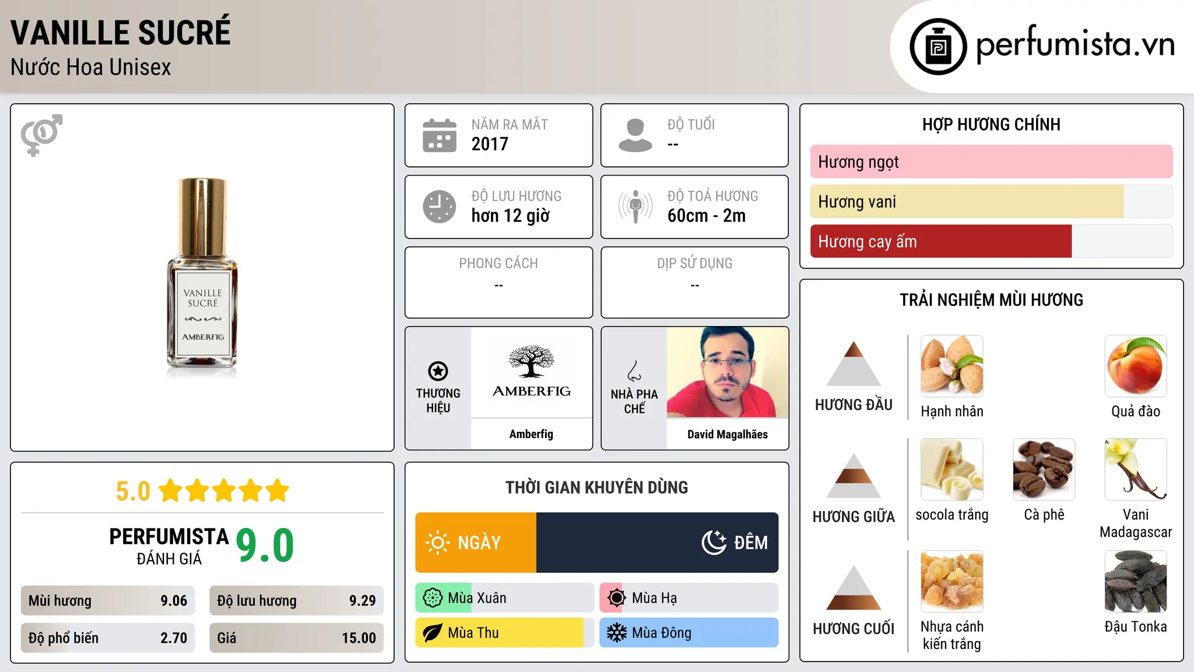The height and width of the screenshot is (672, 1194).
Task: Click the moon icon in the Đêm bar
Action: pyautogui.click(x=714, y=542)
